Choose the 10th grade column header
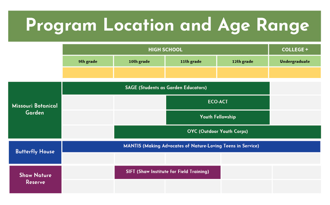This screenshot has height=205, width=330. coord(139,61)
